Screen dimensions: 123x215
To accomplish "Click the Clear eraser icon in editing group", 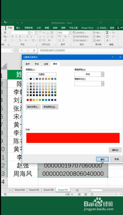I will (107, 40).
